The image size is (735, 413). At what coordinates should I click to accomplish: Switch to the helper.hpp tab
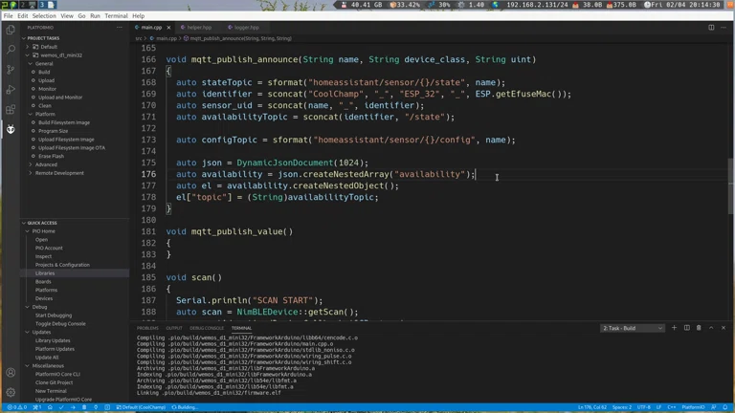pos(199,28)
